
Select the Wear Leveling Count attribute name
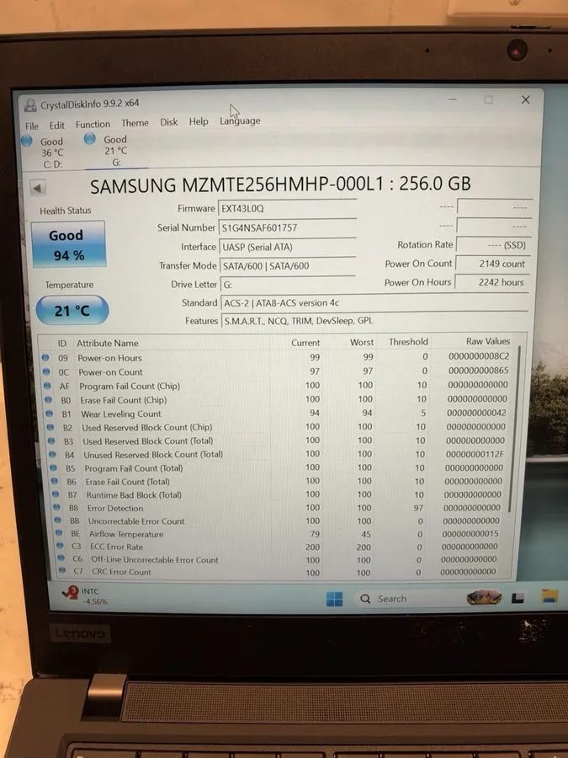[120, 414]
